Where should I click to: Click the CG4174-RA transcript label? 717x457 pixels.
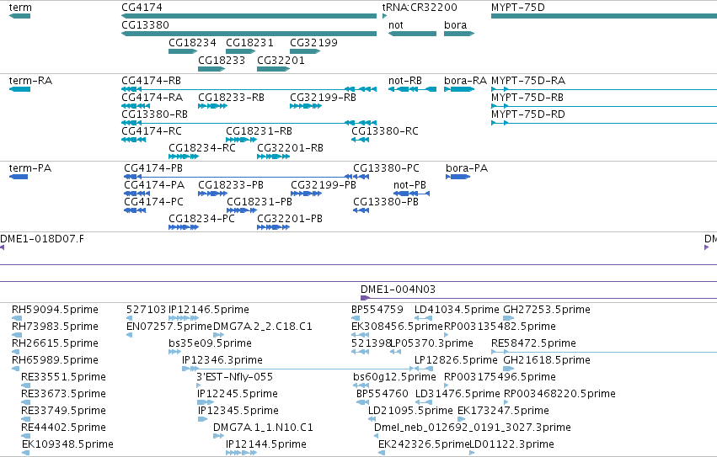point(152,98)
